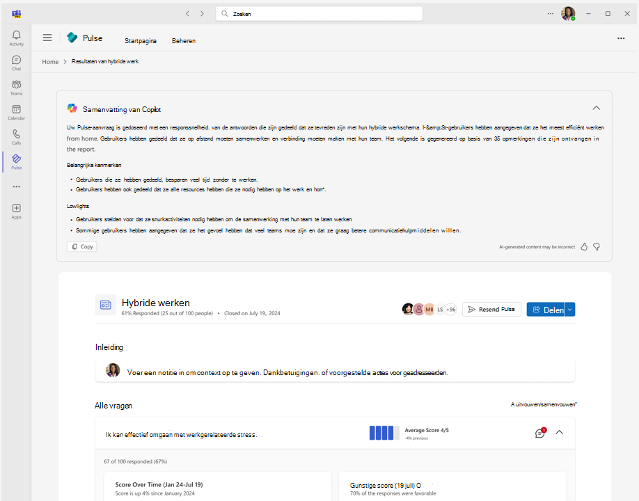Screen dimensions: 639x501
Task: Click inside the Zoeken search field
Action: click(318, 13)
